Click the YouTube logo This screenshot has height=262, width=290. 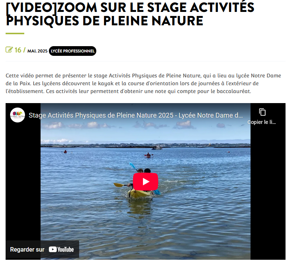[x=61, y=249]
